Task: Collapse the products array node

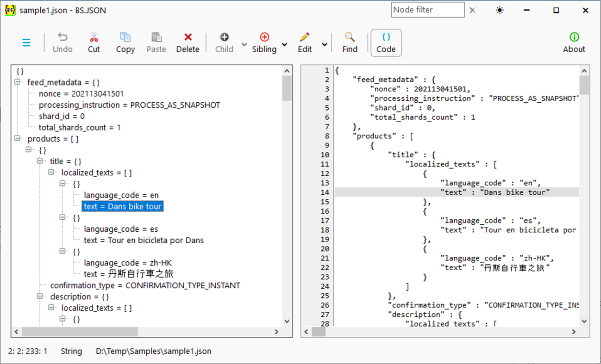Action: pos(18,139)
